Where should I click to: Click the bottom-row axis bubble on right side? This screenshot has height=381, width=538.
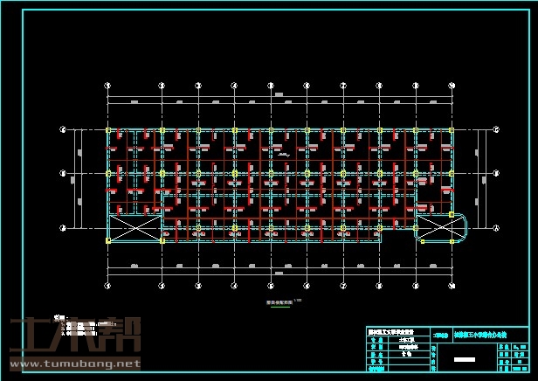(496, 226)
